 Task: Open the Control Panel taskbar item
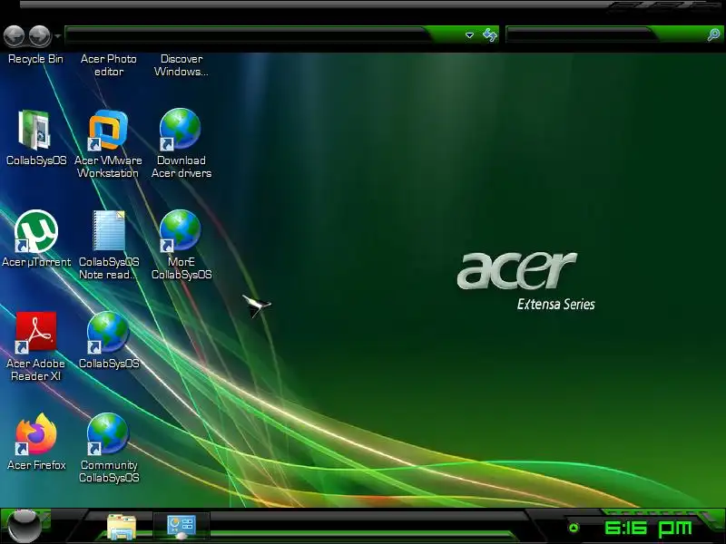(181, 527)
